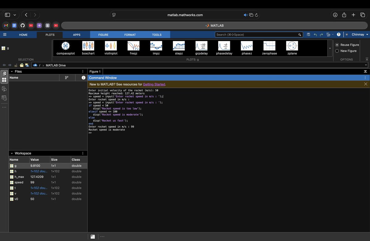Viewport: 370px width, 241px height.
Task: Click the search magnifier icon
Action: (x=300, y=35)
